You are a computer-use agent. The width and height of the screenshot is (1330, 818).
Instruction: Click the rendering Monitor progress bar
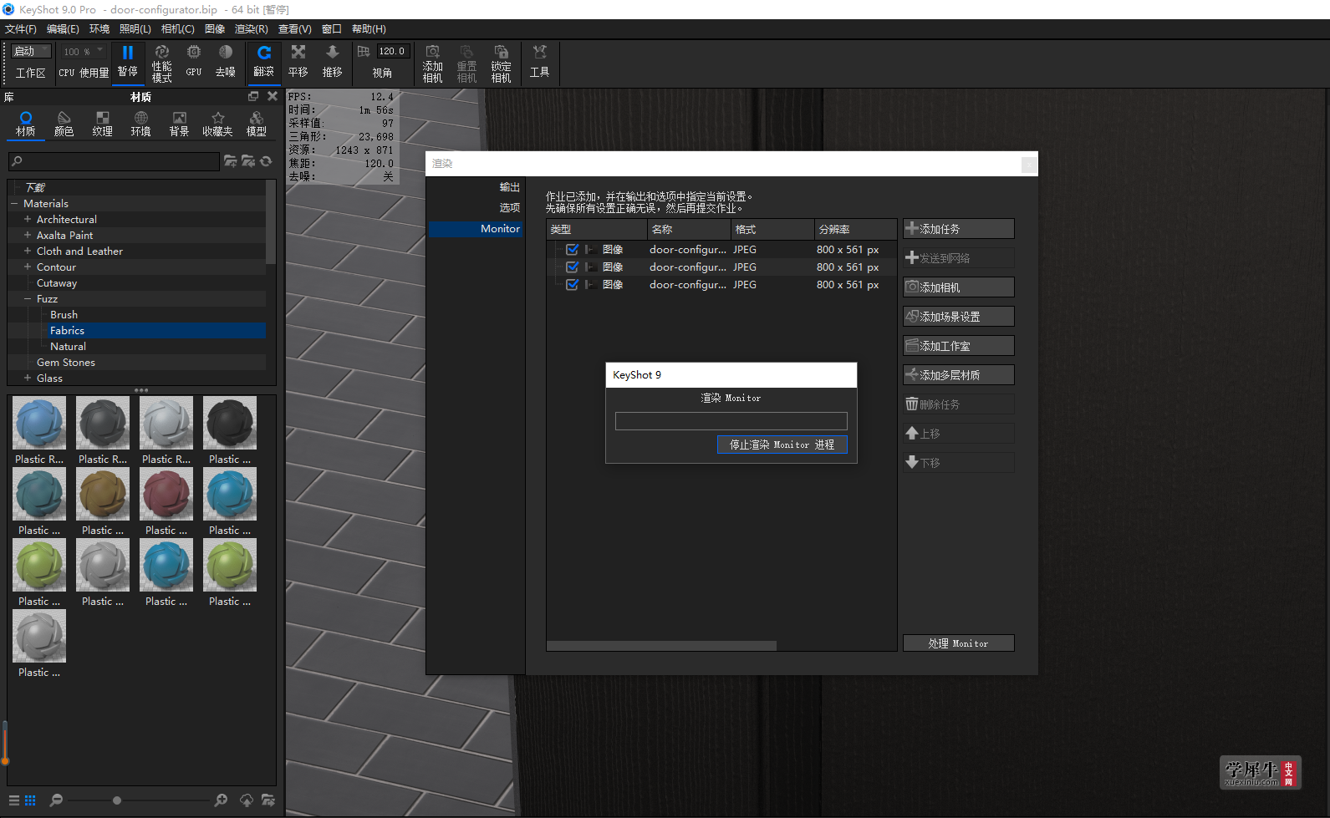pos(731,421)
